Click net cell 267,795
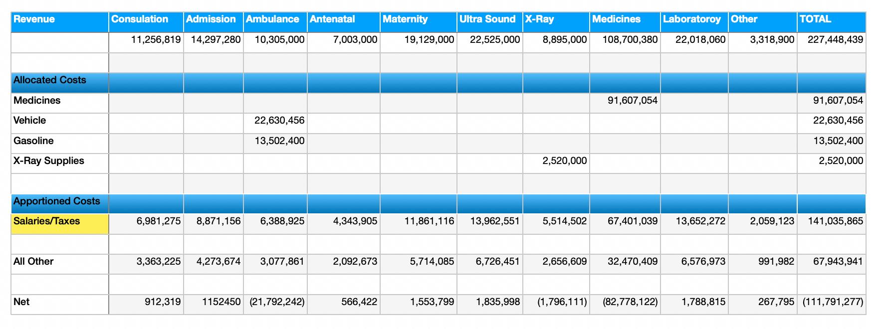The width and height of the screenshot is (885, 329). point(763,305)
